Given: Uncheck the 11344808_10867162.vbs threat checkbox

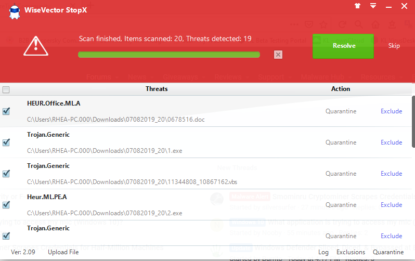Looking at the screenshot, I should point(6,174).
